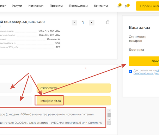Open the shopping cart icon with badge 1
The width and height of the screenshot is (159, 135).
(x=127, y=6)
